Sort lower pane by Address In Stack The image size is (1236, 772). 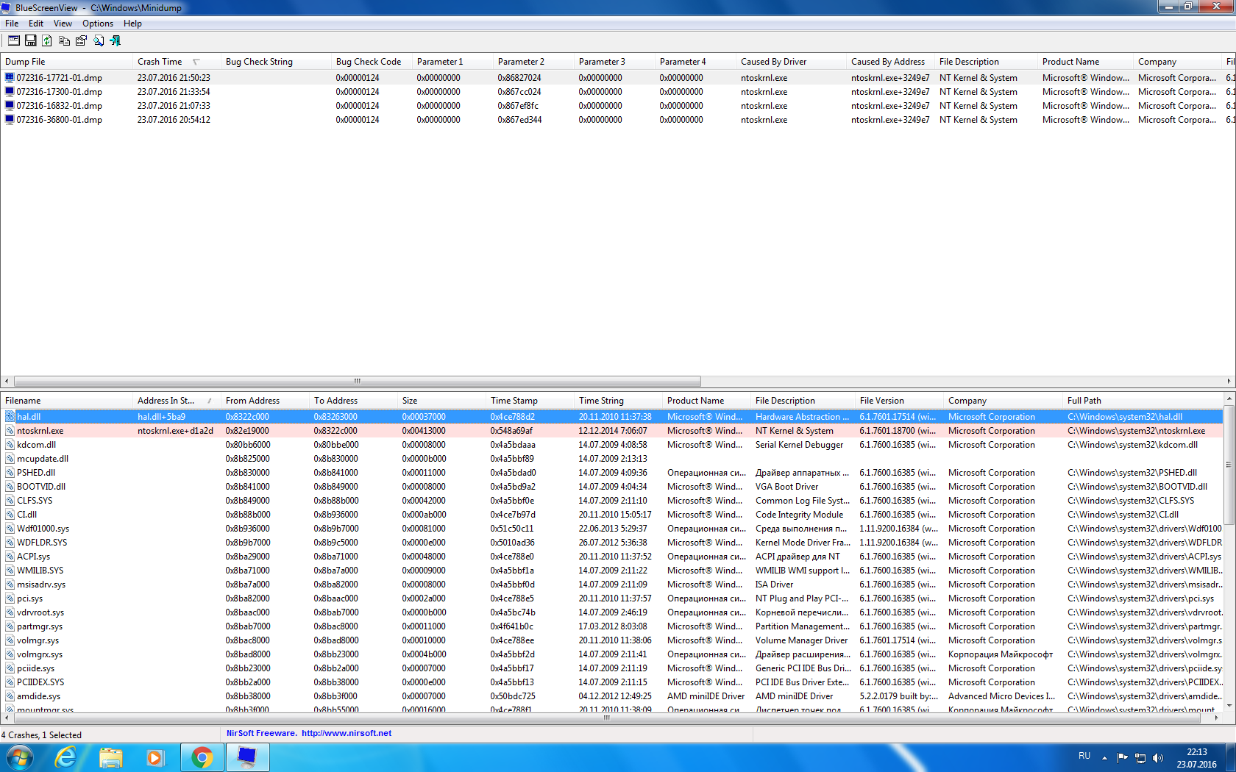click(x=177, y=401)
